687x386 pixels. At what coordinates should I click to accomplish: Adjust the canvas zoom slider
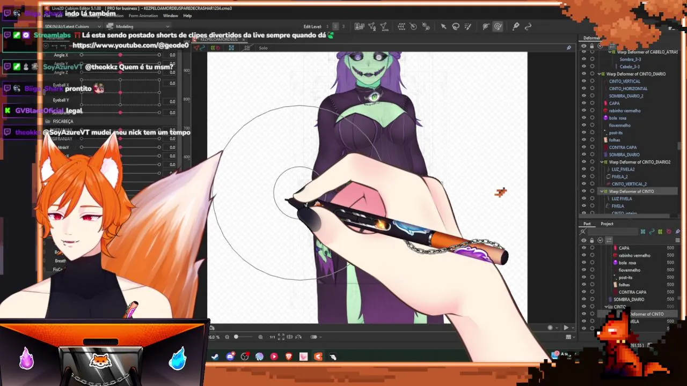(x=243, y=337)
